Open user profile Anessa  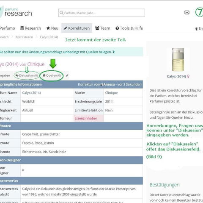[109, 84]
